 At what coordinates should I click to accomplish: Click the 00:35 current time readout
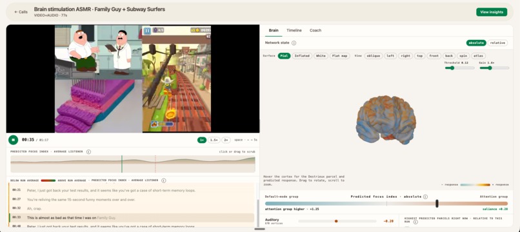[x=28, y=140]
